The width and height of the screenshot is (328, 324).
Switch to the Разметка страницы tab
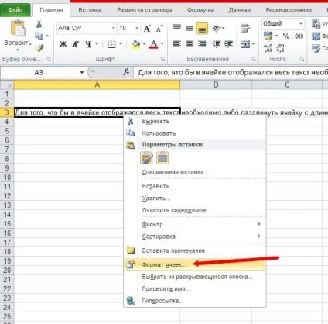[145, 10]
